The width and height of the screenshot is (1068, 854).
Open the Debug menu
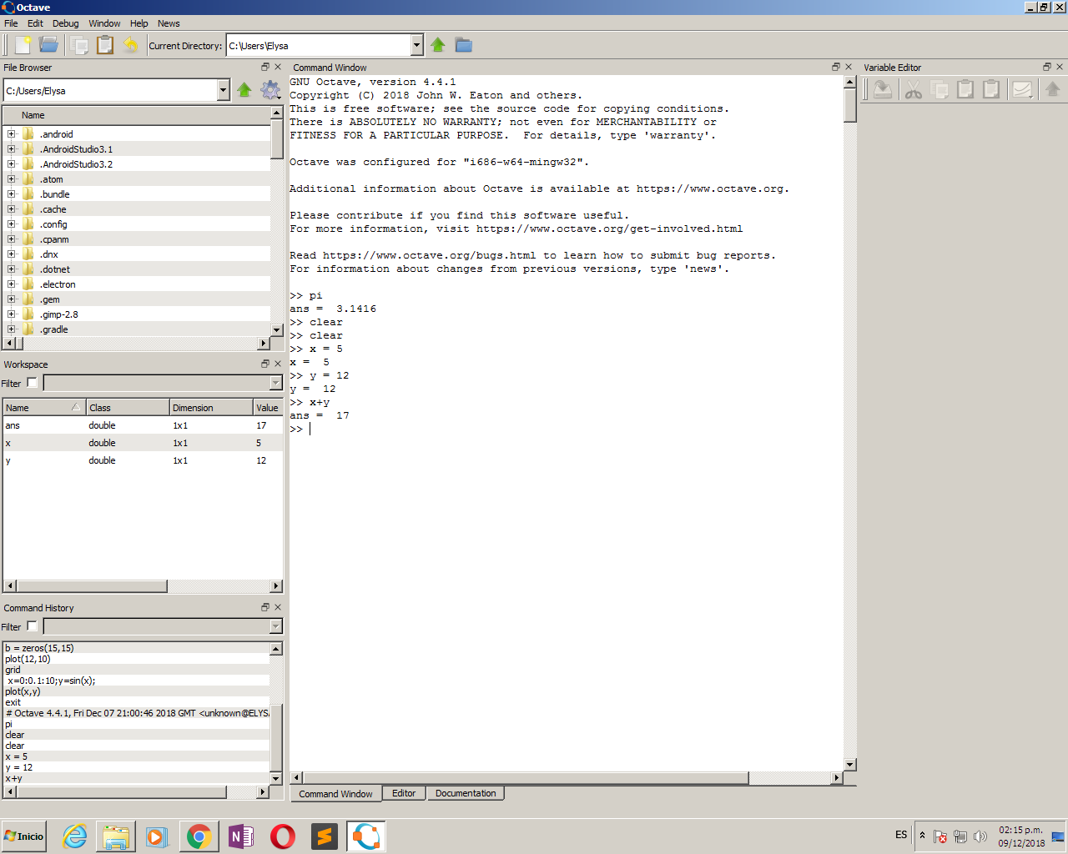coord(66,23)
